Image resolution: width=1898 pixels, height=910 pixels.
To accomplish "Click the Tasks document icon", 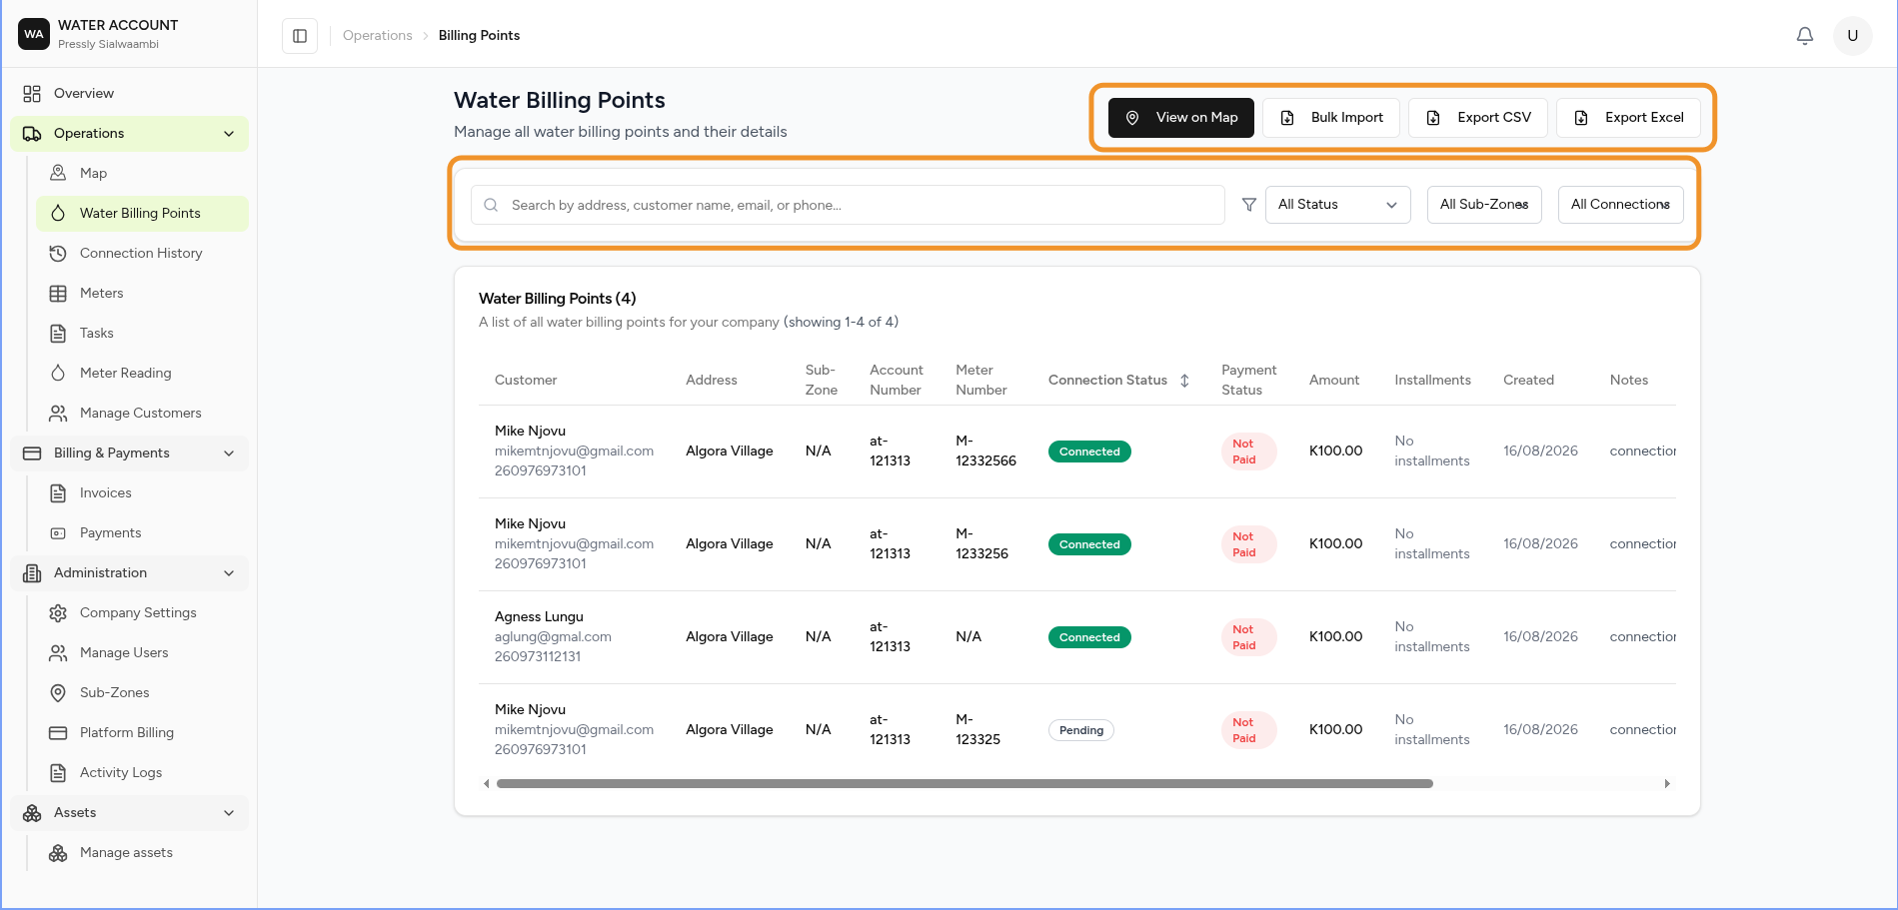I will [58, 333].
